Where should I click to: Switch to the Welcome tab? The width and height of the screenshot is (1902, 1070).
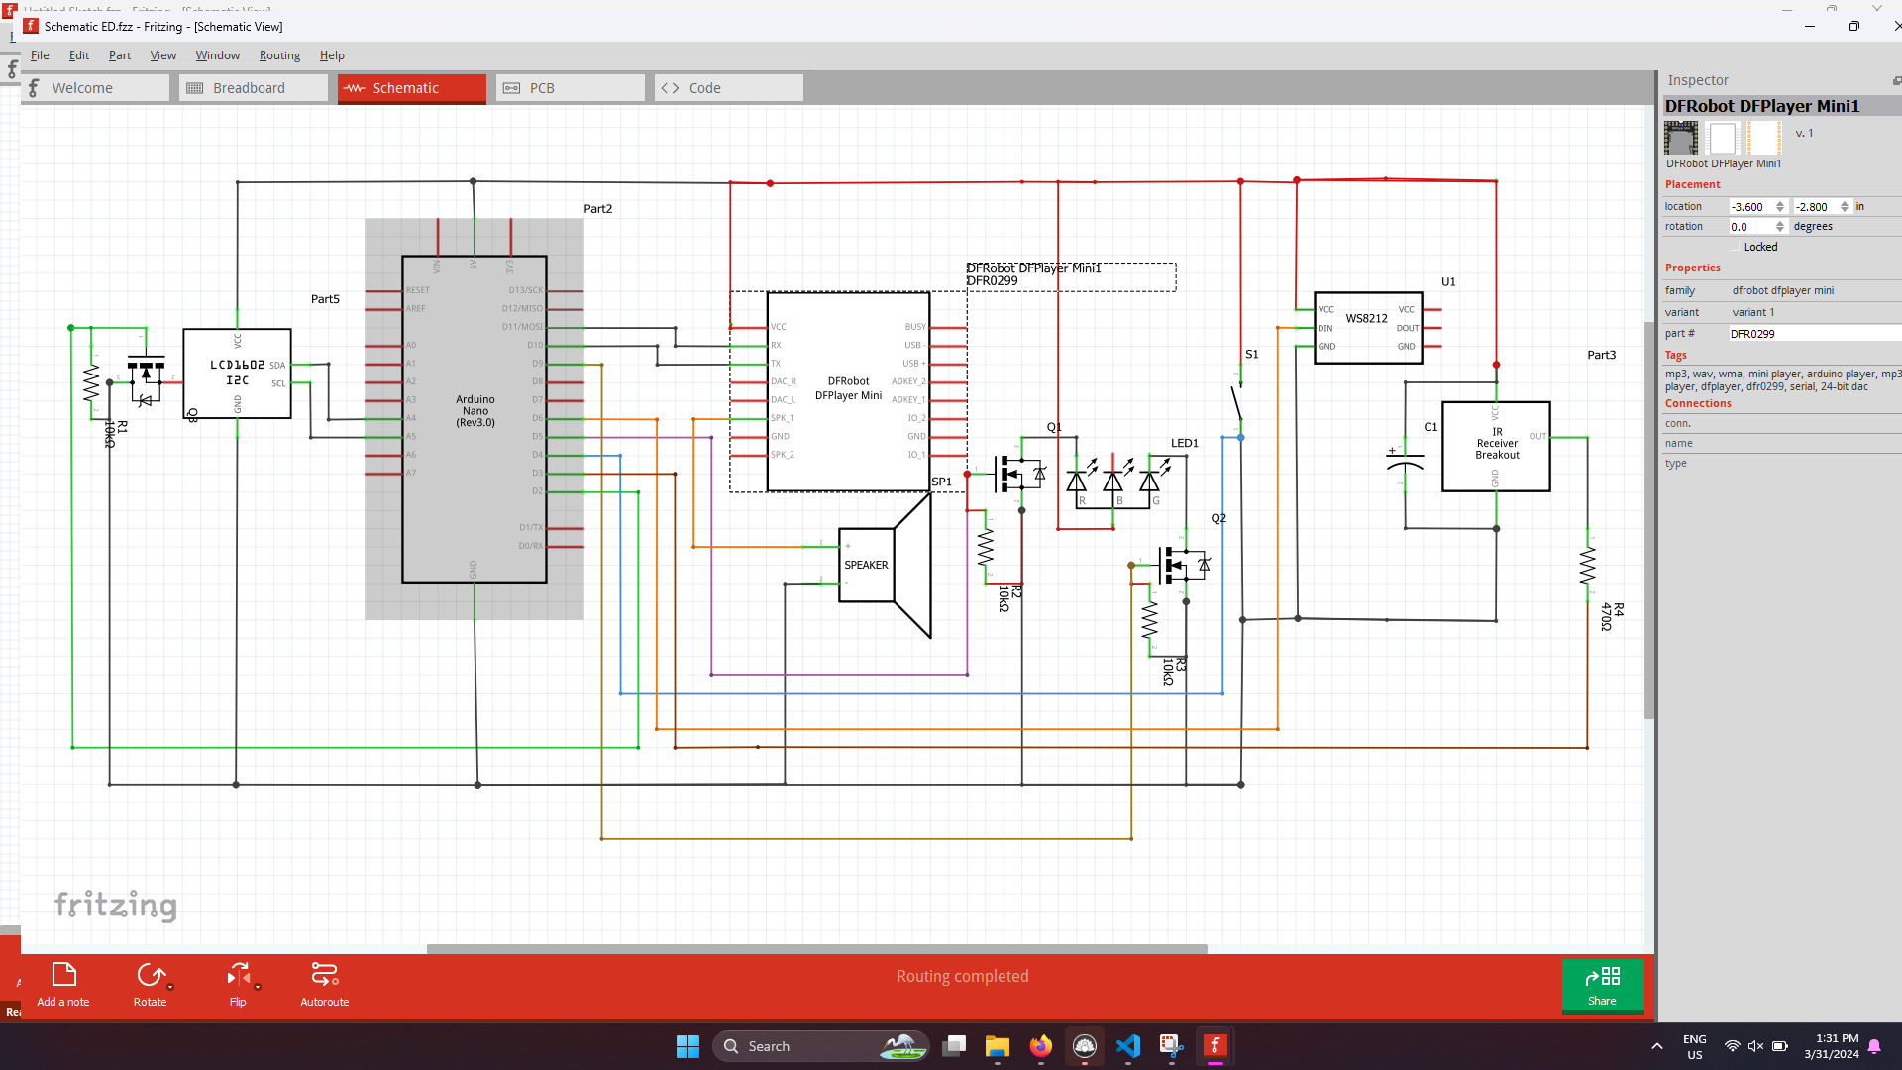[x=96, y=88]
